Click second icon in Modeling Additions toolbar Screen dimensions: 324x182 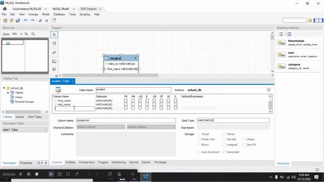pos(289,34)
